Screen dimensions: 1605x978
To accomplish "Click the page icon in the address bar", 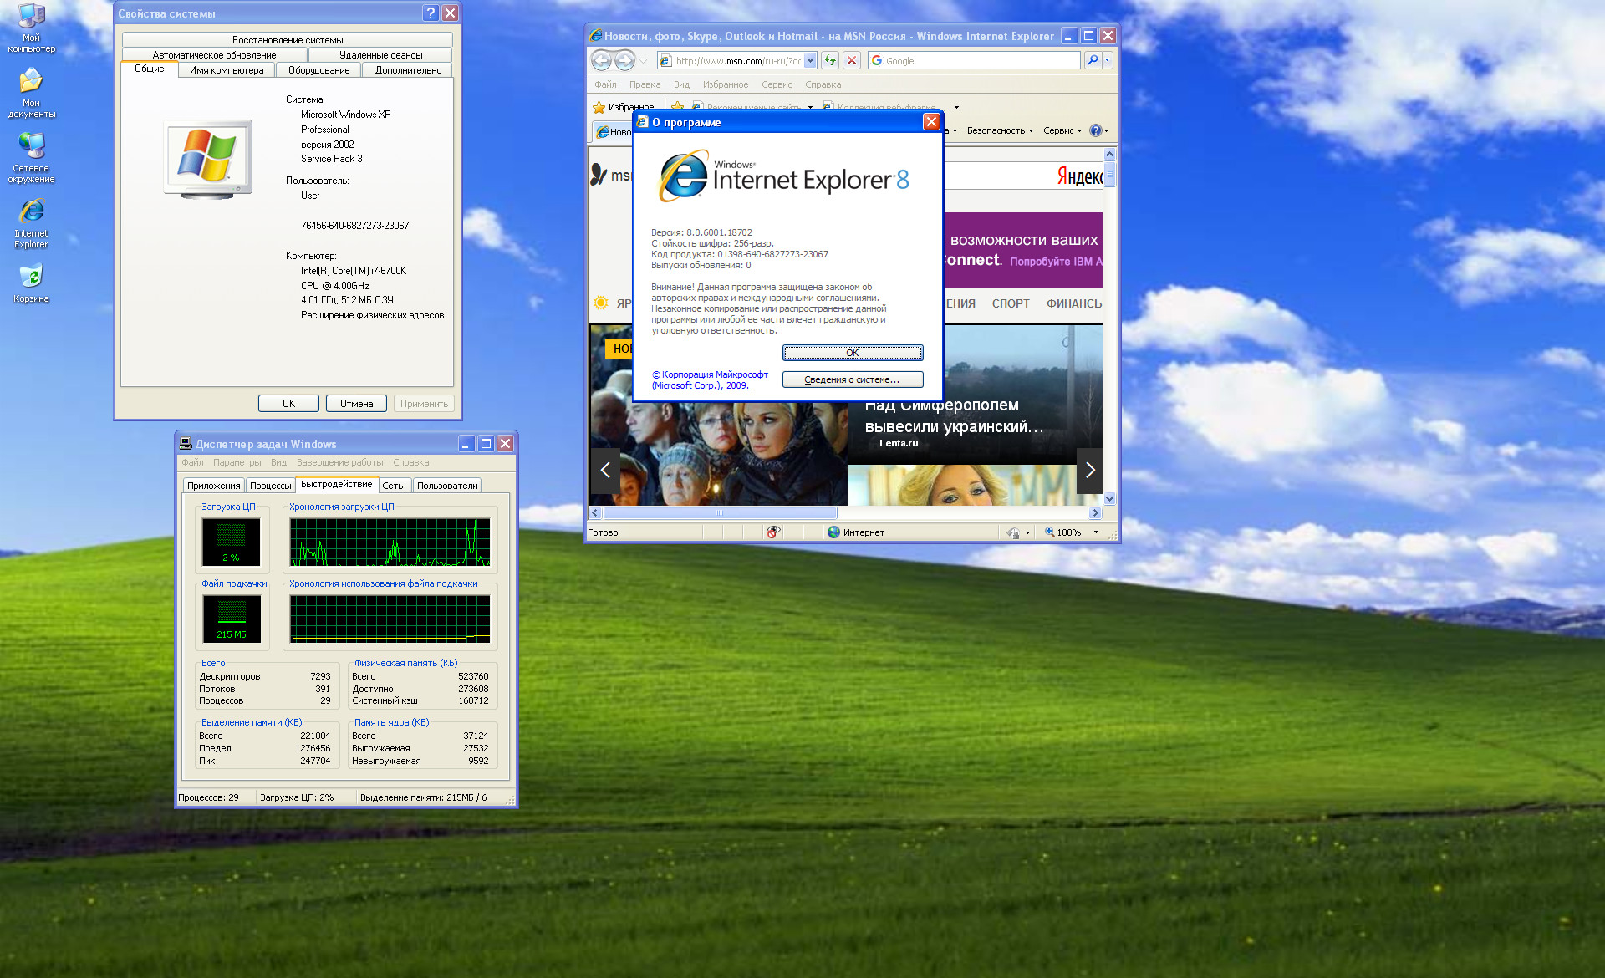I will click(665, 60).
